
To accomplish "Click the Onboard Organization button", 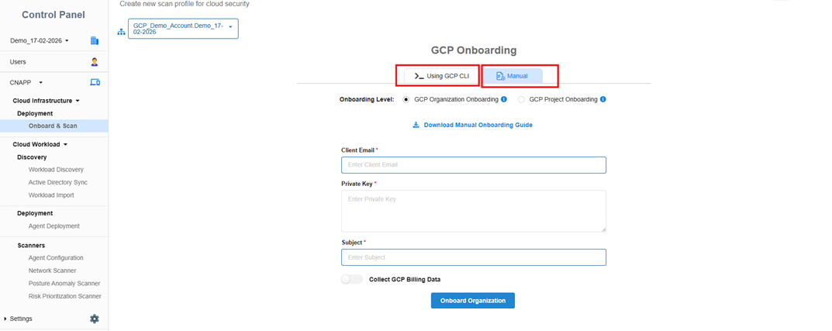I will click(x=472, y=301).
